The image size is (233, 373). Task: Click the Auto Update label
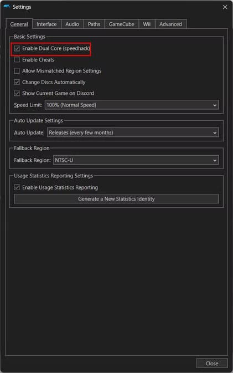point(29,132)
